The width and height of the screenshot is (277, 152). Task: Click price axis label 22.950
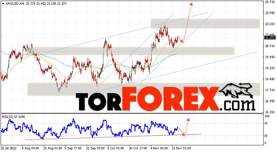[270, 13]
